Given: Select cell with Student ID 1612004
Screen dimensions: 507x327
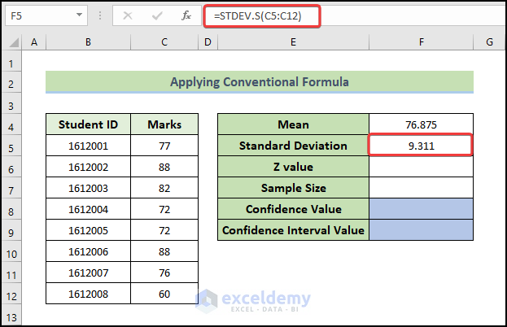Looking at the screenshot, I should 88,209.
